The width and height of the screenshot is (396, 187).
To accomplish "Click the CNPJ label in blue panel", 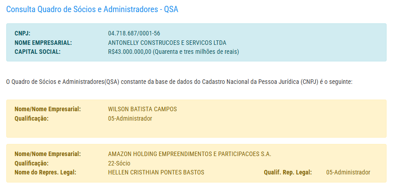I will click(x=22, y=34).
